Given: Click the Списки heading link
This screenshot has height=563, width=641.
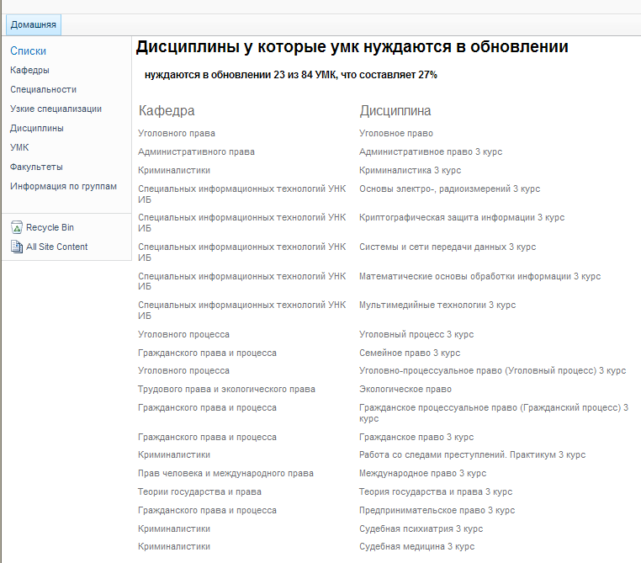Looking at the screenshot, I should pyautogui.click(x=29, y=51).
